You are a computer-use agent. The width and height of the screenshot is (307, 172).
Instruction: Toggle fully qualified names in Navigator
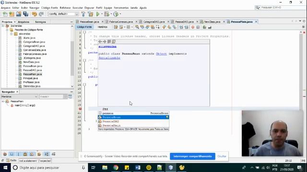point(39,154)
